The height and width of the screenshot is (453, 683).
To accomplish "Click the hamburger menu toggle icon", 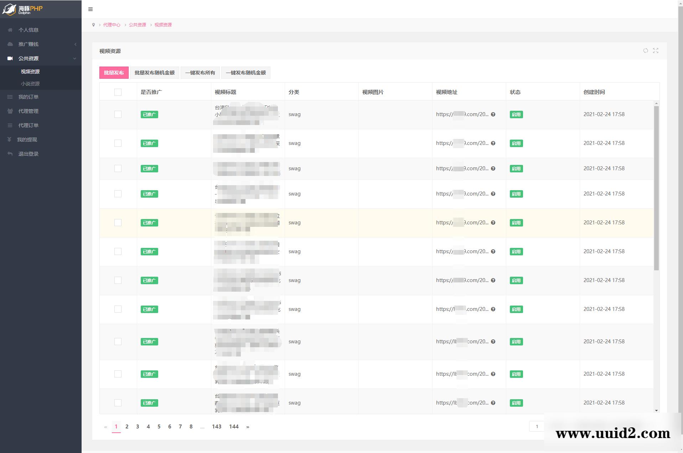I will click(90, 9).
